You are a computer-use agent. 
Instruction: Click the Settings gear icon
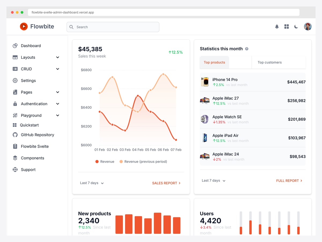click(x=15, y=80)
